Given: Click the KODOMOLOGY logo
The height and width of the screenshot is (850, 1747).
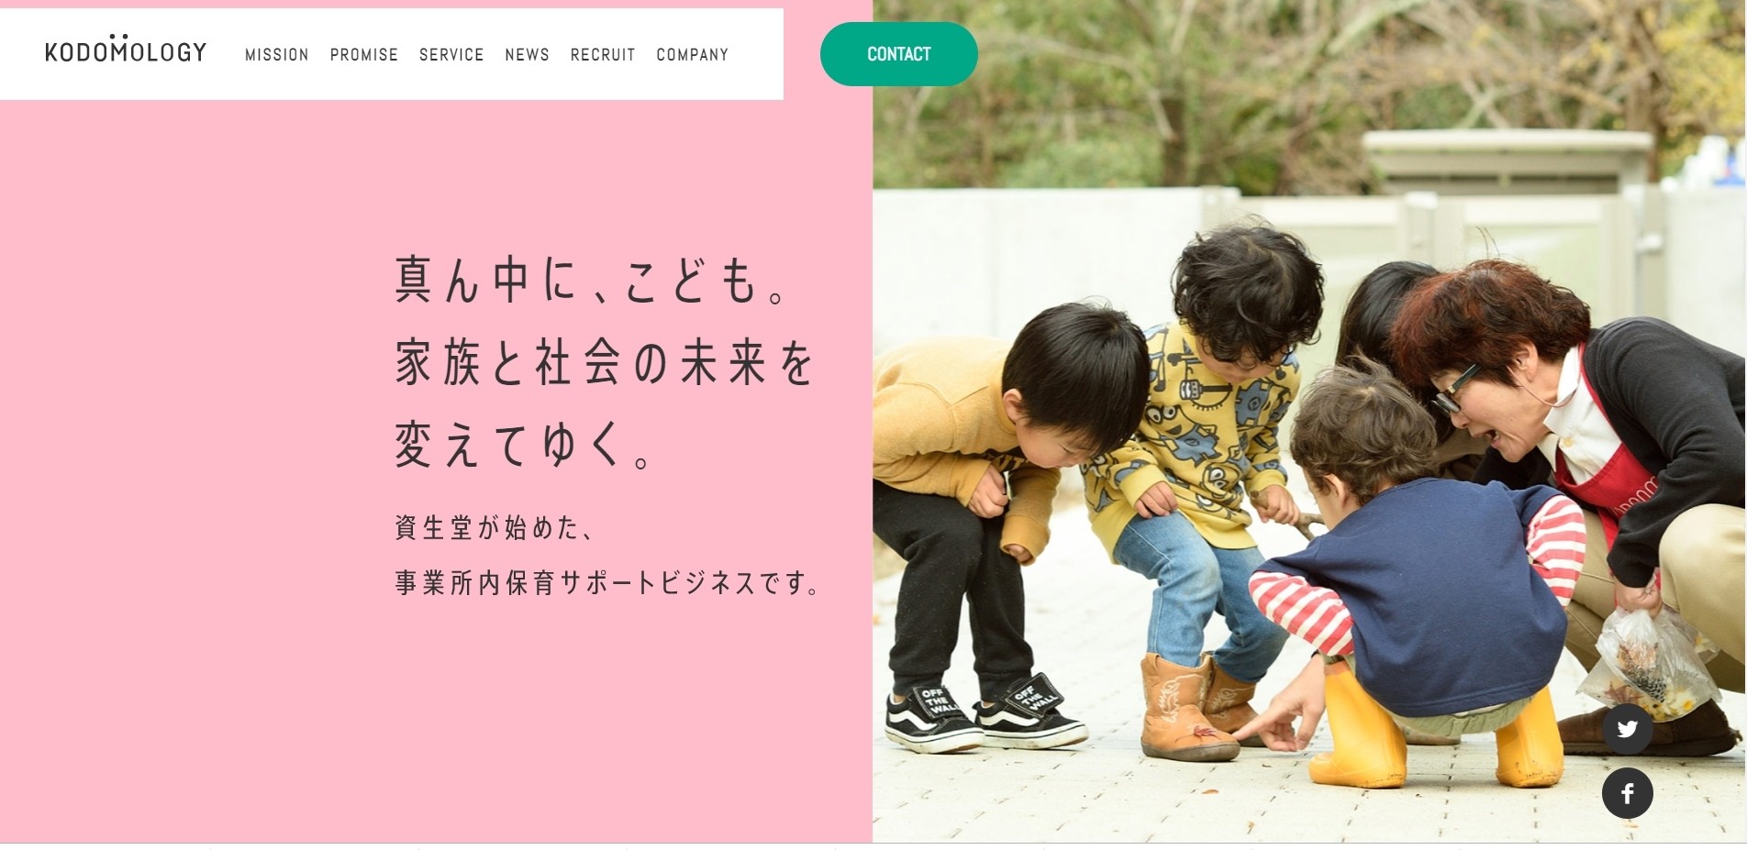Looking at the screenshot, I should coord(126,50).
